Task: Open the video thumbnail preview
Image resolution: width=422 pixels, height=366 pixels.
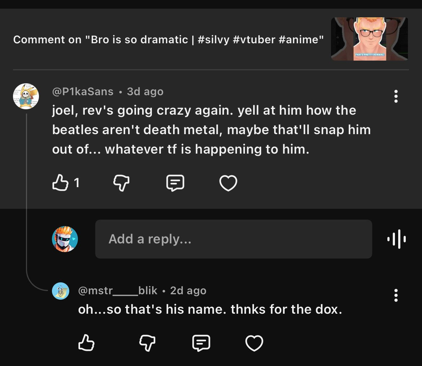Action: click(369, 39)
